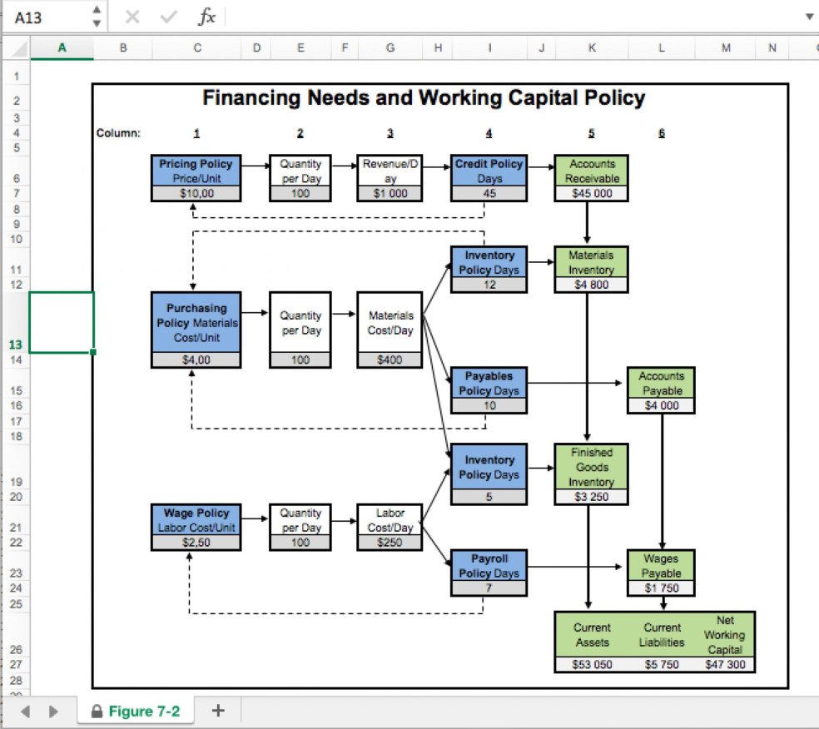Click the left sheet navigation arrow
Viewport: 819px width, 729px height.
coord(25,711)
